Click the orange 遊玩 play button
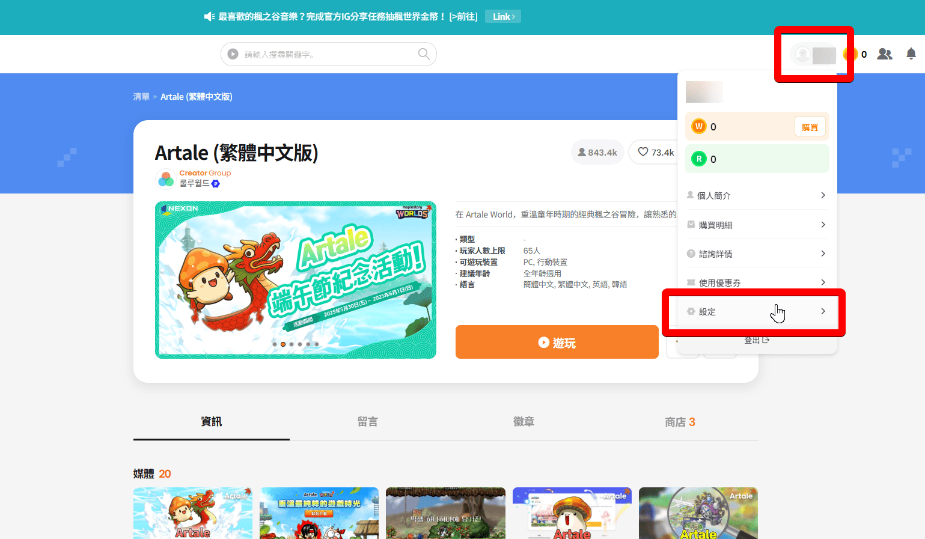 coord(557,342)
